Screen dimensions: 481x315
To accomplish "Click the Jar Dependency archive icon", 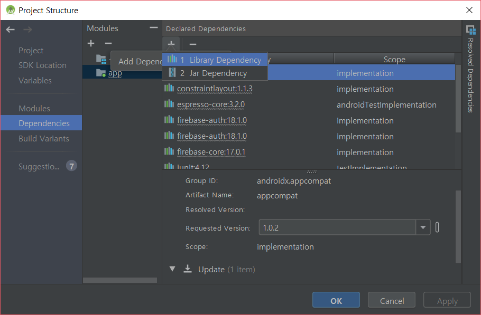I will pos(172,73).
